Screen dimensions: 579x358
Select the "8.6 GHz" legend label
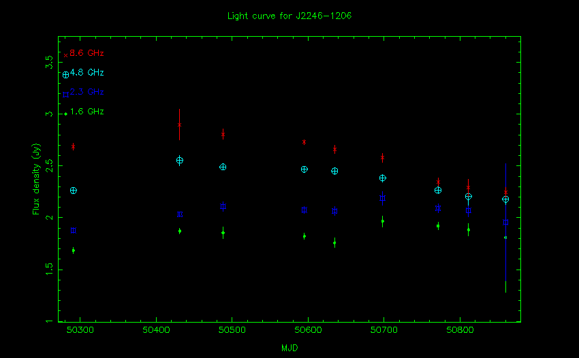pyautogui.click(x=87, y=53)
